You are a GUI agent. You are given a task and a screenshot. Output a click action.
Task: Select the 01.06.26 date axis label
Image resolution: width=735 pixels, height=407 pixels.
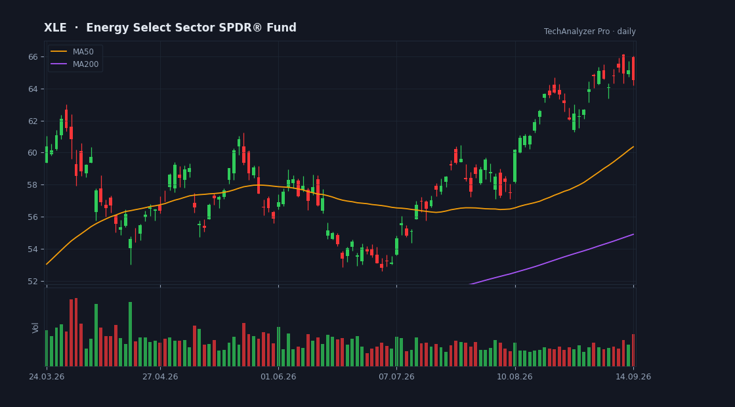click(278, 377)
